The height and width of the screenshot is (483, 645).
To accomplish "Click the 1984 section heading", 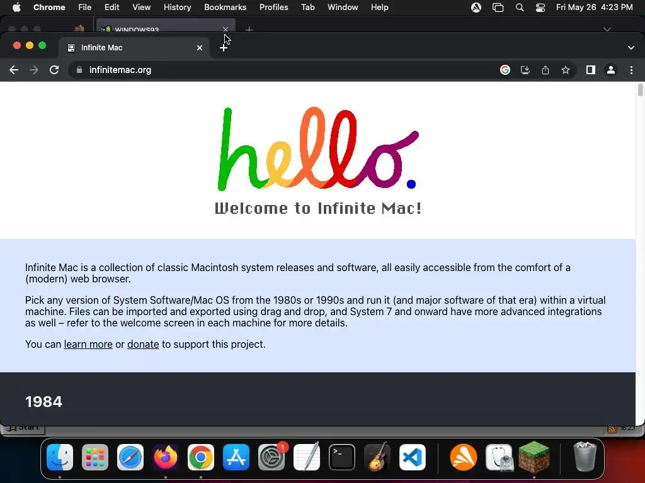I will (43, 402).
